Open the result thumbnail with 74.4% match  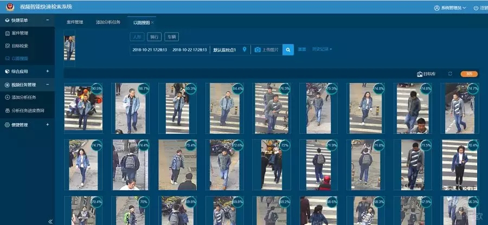pos(130,165)
